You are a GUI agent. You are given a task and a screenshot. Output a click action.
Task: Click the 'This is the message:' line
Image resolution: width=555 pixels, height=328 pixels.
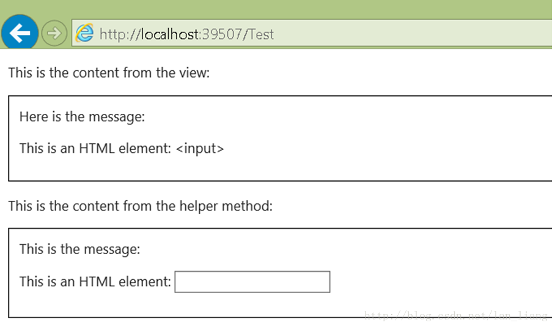[x=79, y=249]
